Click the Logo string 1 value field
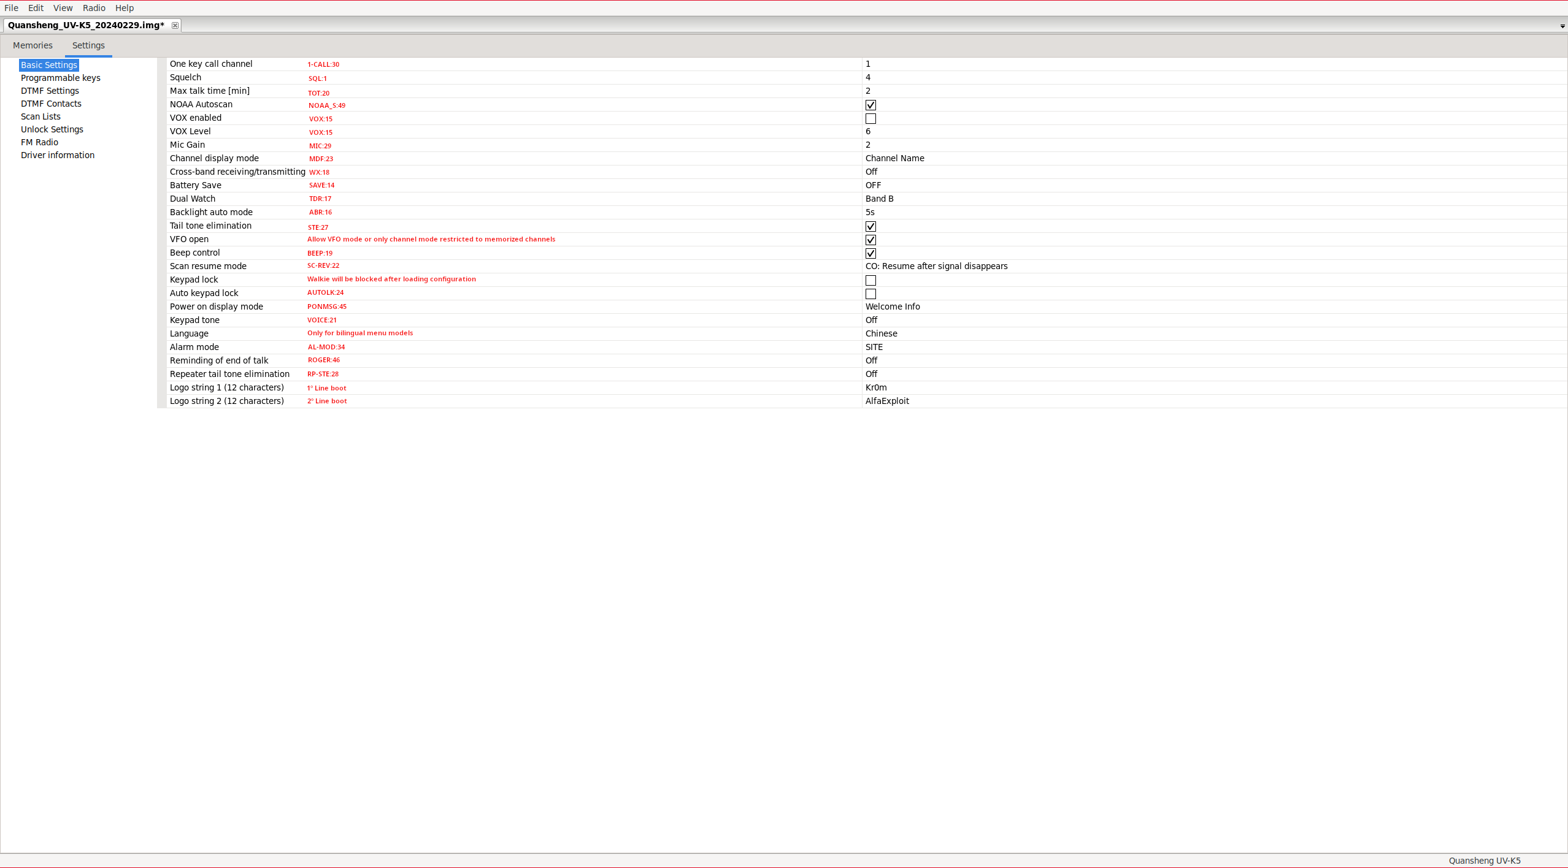 [876, 387]
